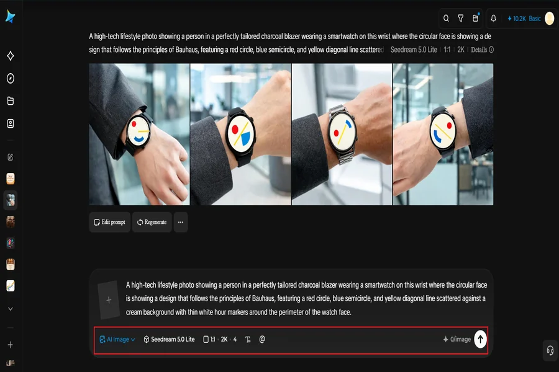The height and width of the screenshot is (372, 559).
Task: Choose the Seedream 5.0 Lite model selector
Action: [x=170, y=339]
